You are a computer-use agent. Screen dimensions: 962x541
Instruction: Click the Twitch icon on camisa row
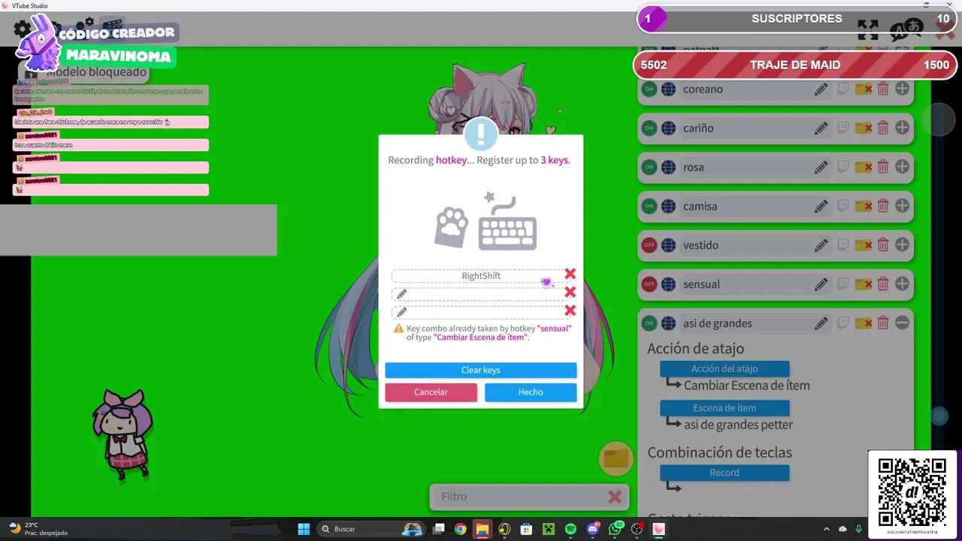(843, 206)
